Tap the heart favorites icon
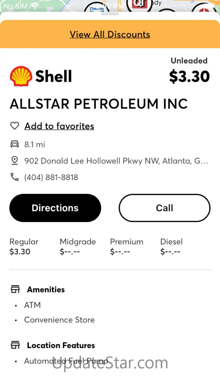 (14, 126)
